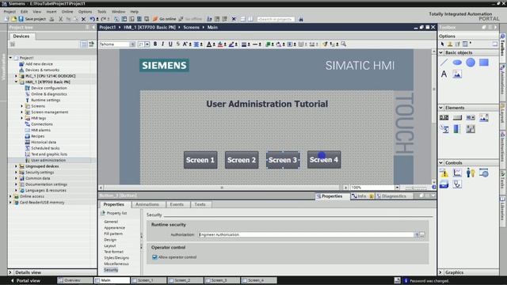507x285 pixels.
Task: Collapse the Elements section
Action: (441, 108)
